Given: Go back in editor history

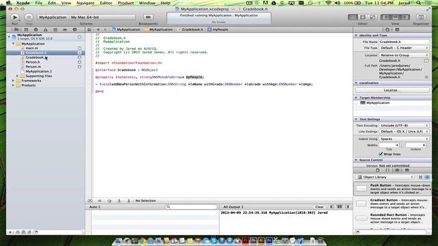Looking at the screenshot, I should (x=98, y=29).
